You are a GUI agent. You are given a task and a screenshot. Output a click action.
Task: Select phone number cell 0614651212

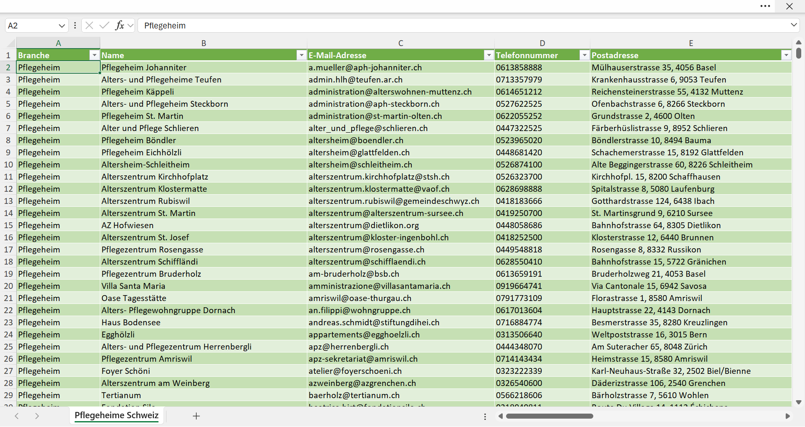(x=543, y=92)
